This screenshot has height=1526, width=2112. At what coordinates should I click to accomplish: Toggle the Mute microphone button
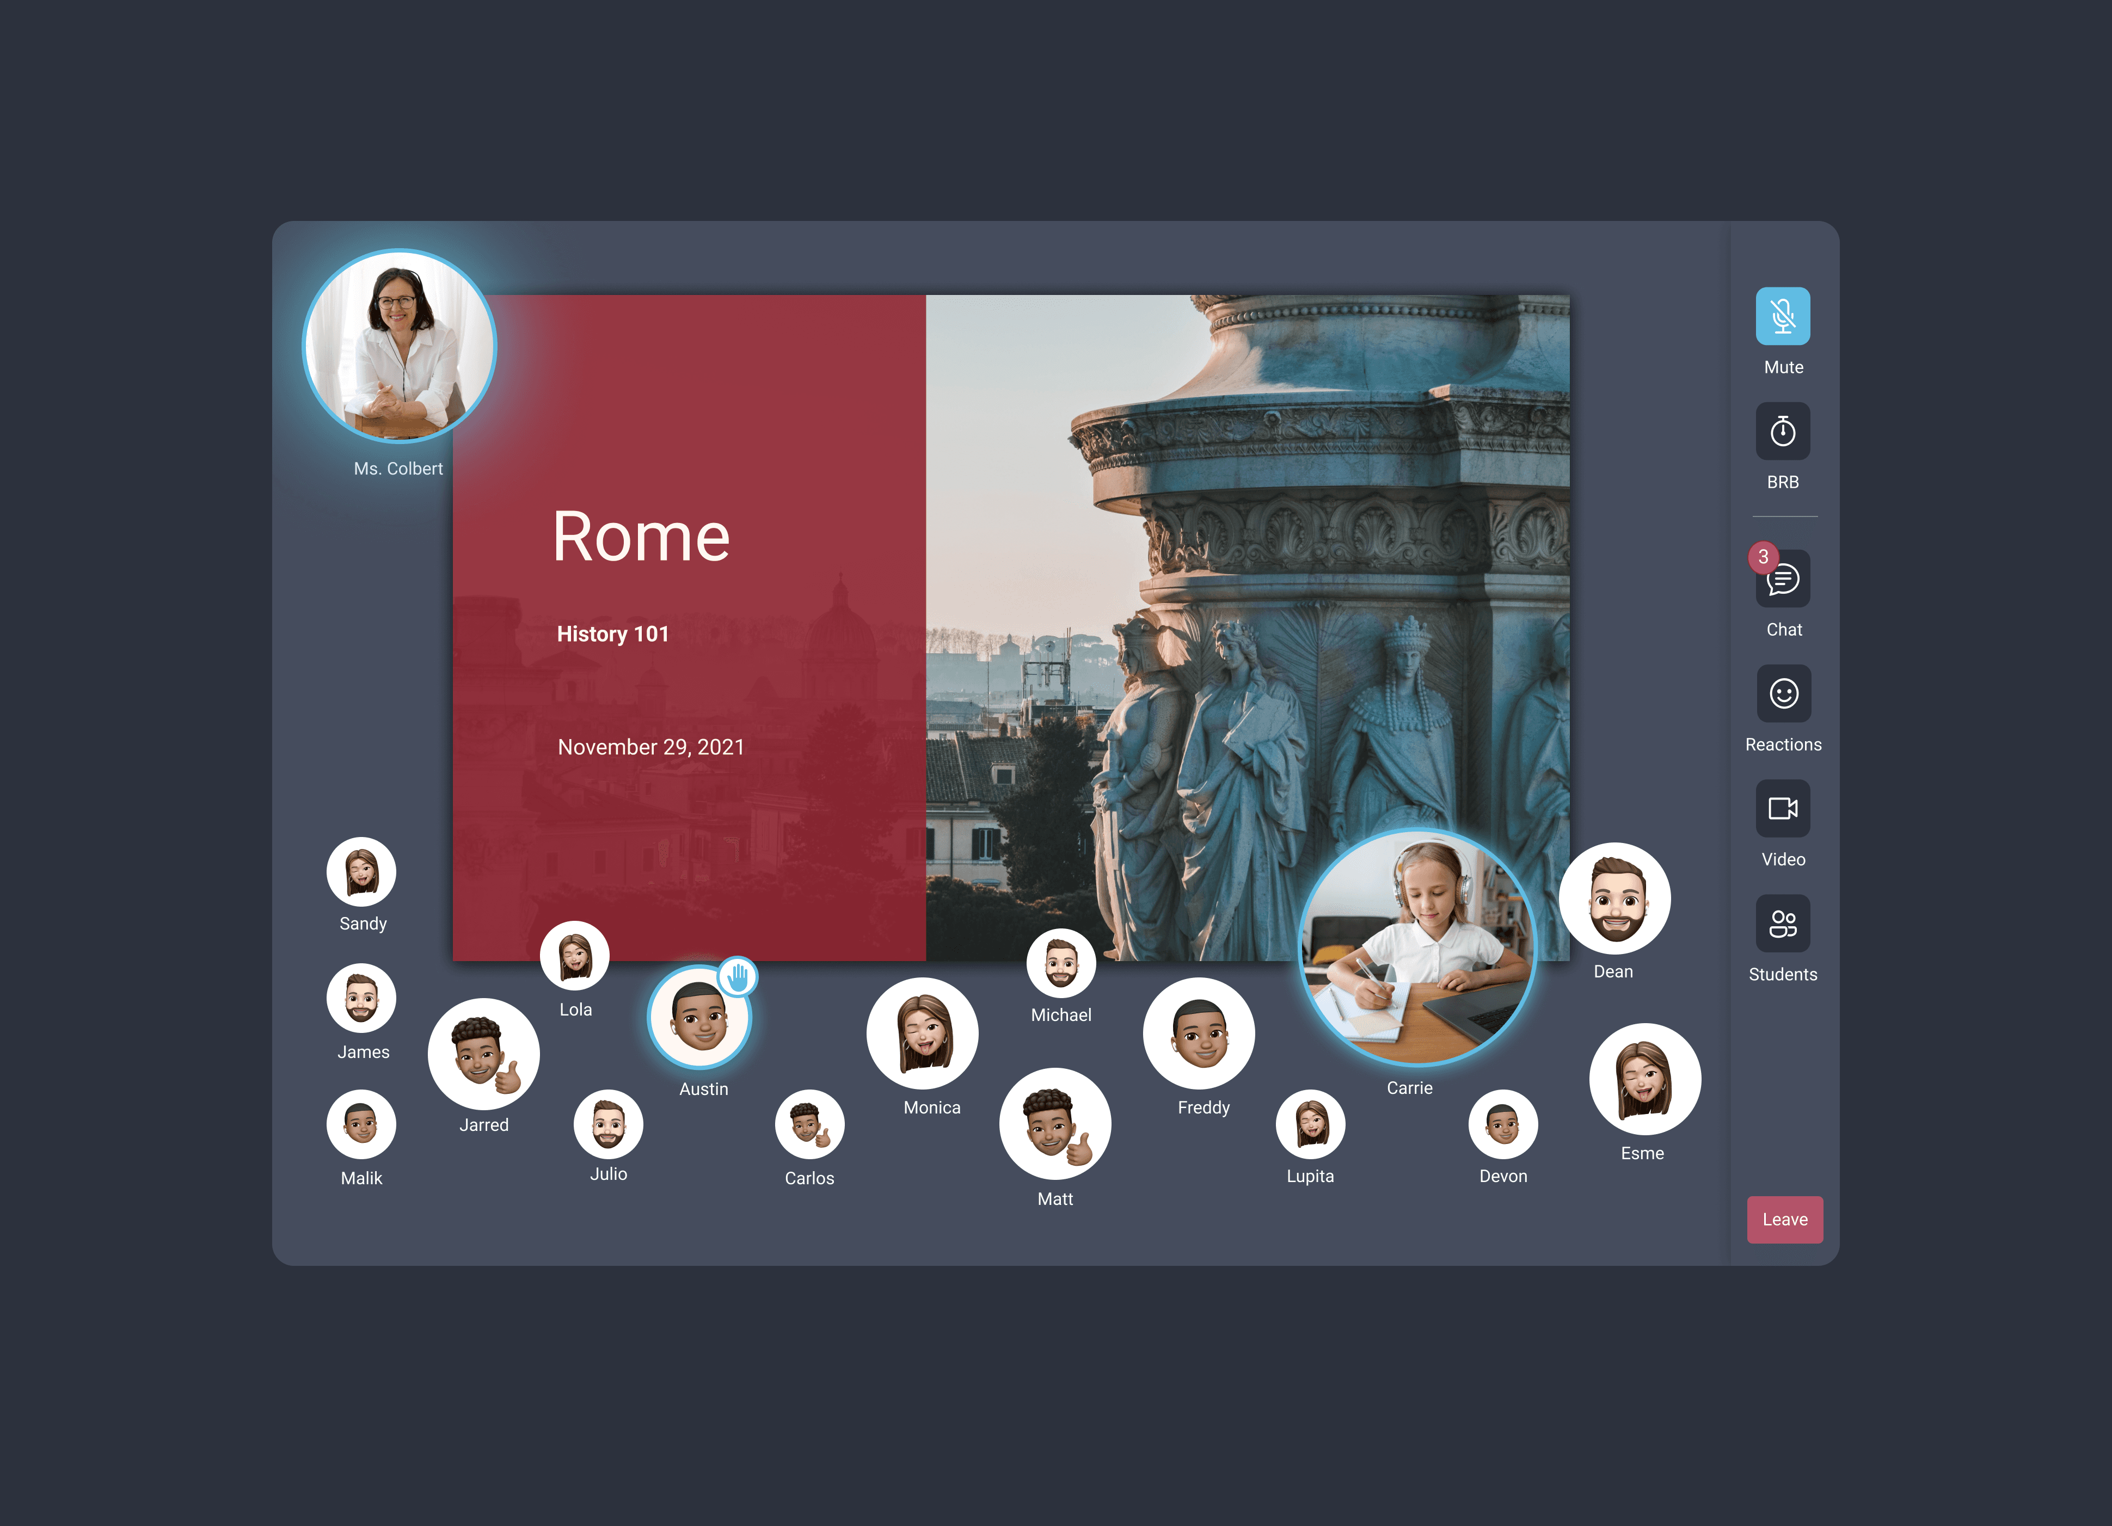(1782, 317)
